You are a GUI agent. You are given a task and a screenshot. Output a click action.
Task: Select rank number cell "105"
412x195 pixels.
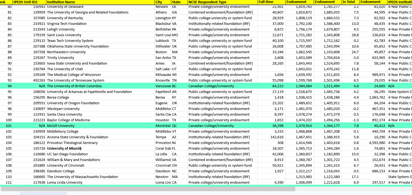coord(6,149)
